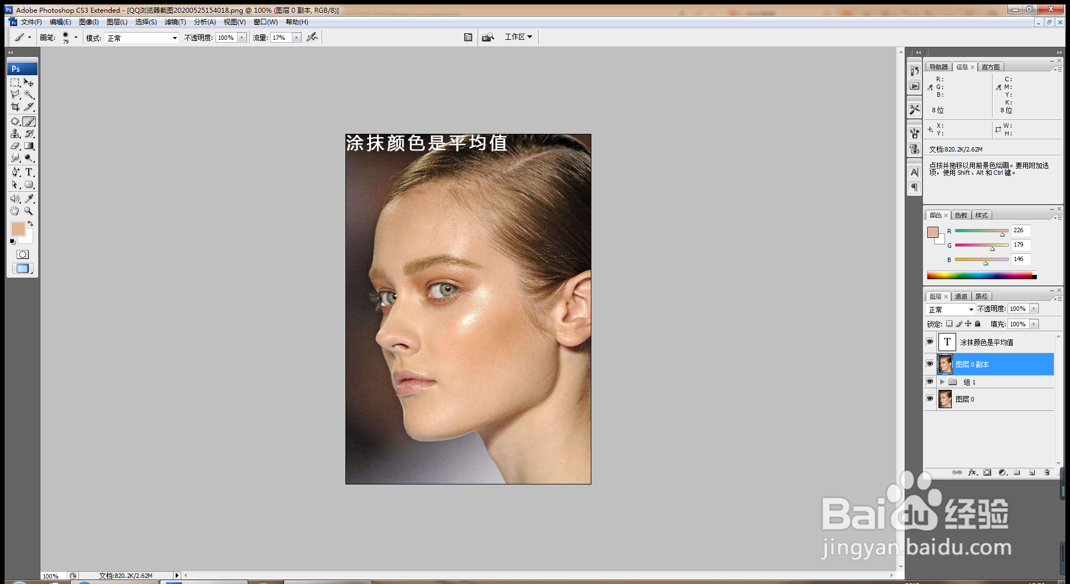
Task: Select the History Brush tool
Action: coord(29,133)
